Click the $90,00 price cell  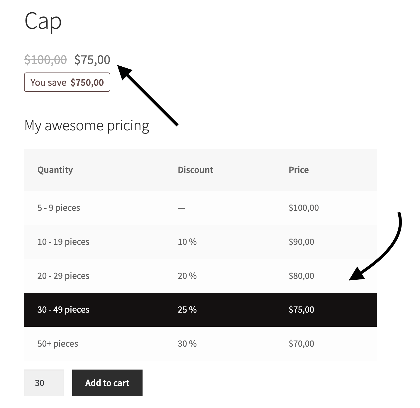301,242
